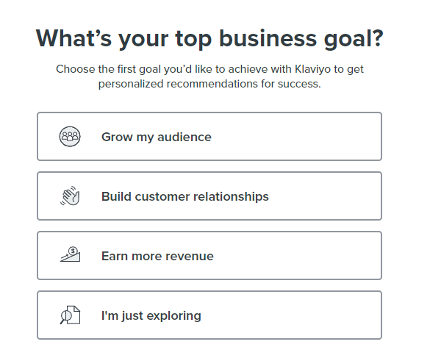Click the 'Earn more revenue' label text
The height and width of the screenshot is (361, 441).
[x=157, y=257]
